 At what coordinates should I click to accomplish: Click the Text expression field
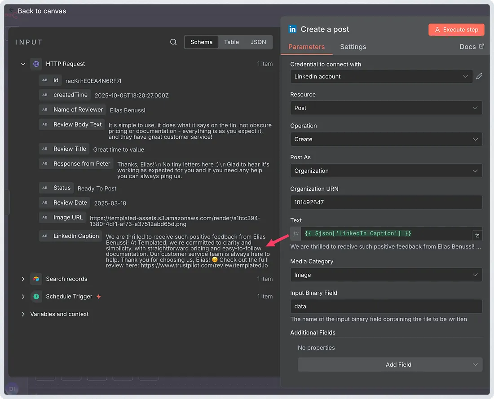(386, 234)
